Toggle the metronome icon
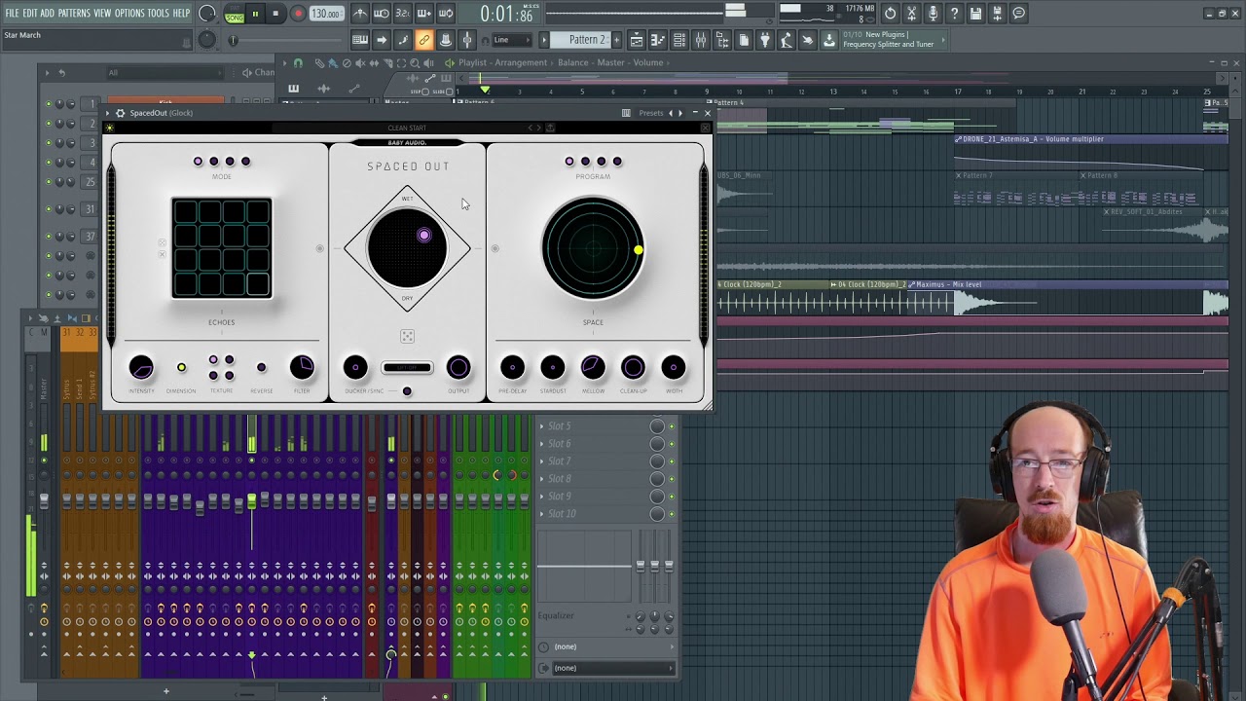 (360, 14)
